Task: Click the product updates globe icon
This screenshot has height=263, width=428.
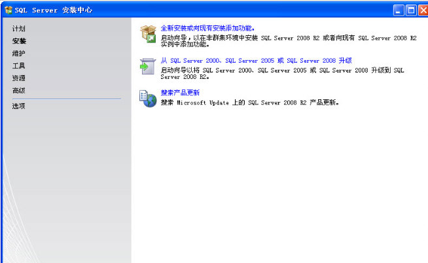Action: pos(148,99)
